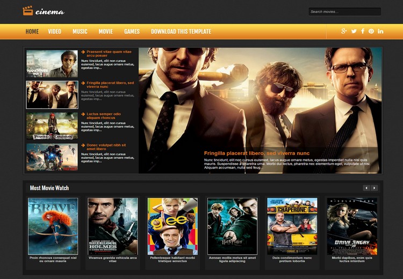
Task: Click 'Pellentesque habitant morbi tristique senectus' caption
Action: [172, 259]
